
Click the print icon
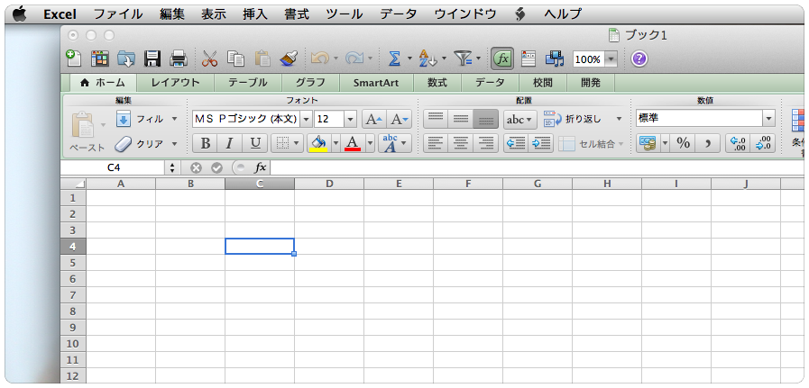[179, 59]
